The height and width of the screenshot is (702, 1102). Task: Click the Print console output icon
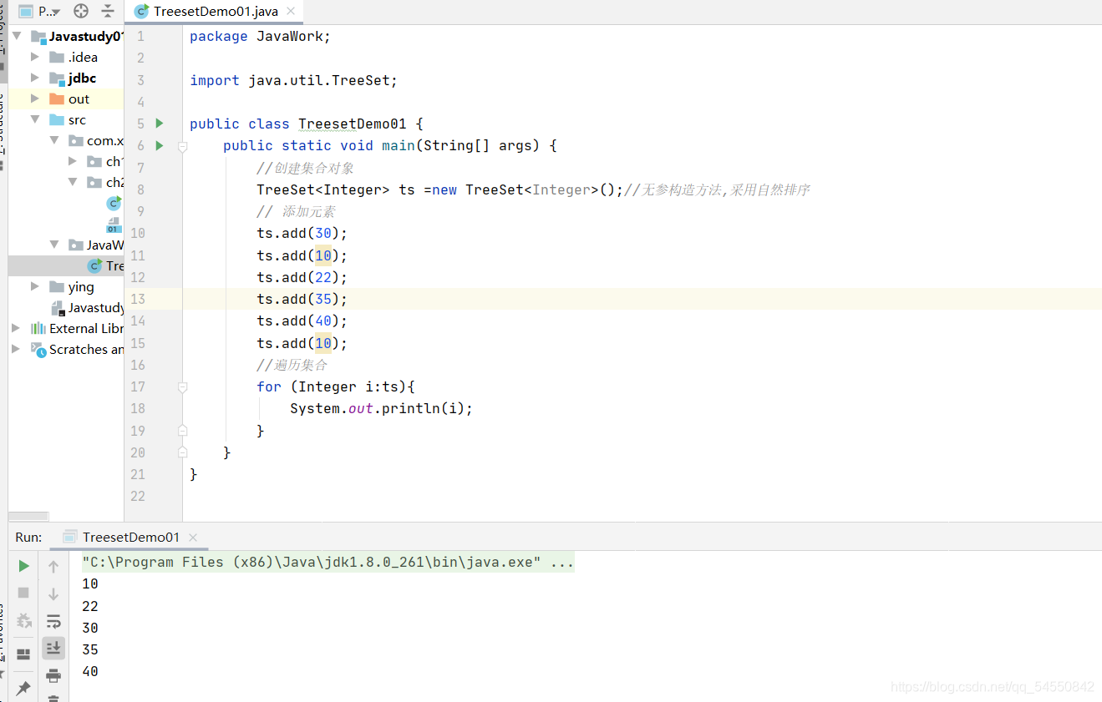point(53,675)
